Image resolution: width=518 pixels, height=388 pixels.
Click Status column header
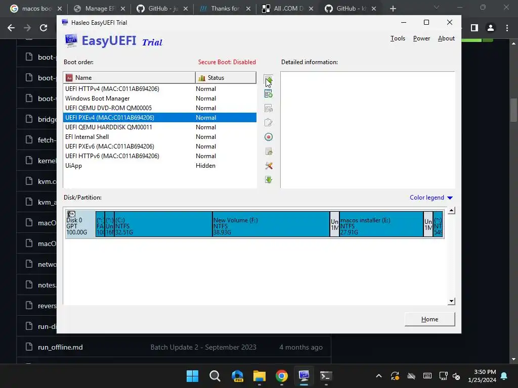pyautogui.click(x=226, y=77)
